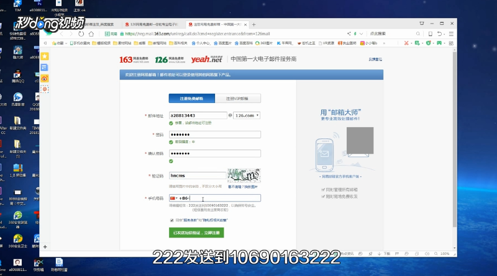Image resolution: width=497 pixels, height=276 pixels.
Task: Click the password input field
Action: [x=214, y=135]
